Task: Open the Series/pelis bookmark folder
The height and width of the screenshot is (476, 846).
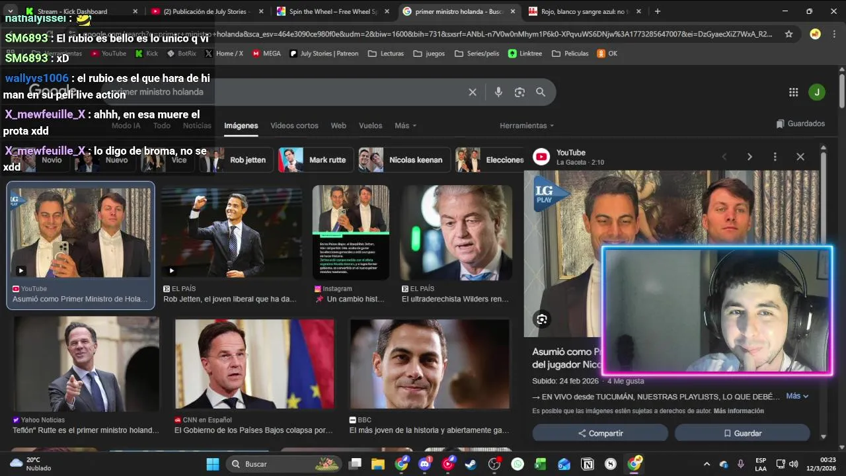Action: pyautogui.click(x=477, y=54)
